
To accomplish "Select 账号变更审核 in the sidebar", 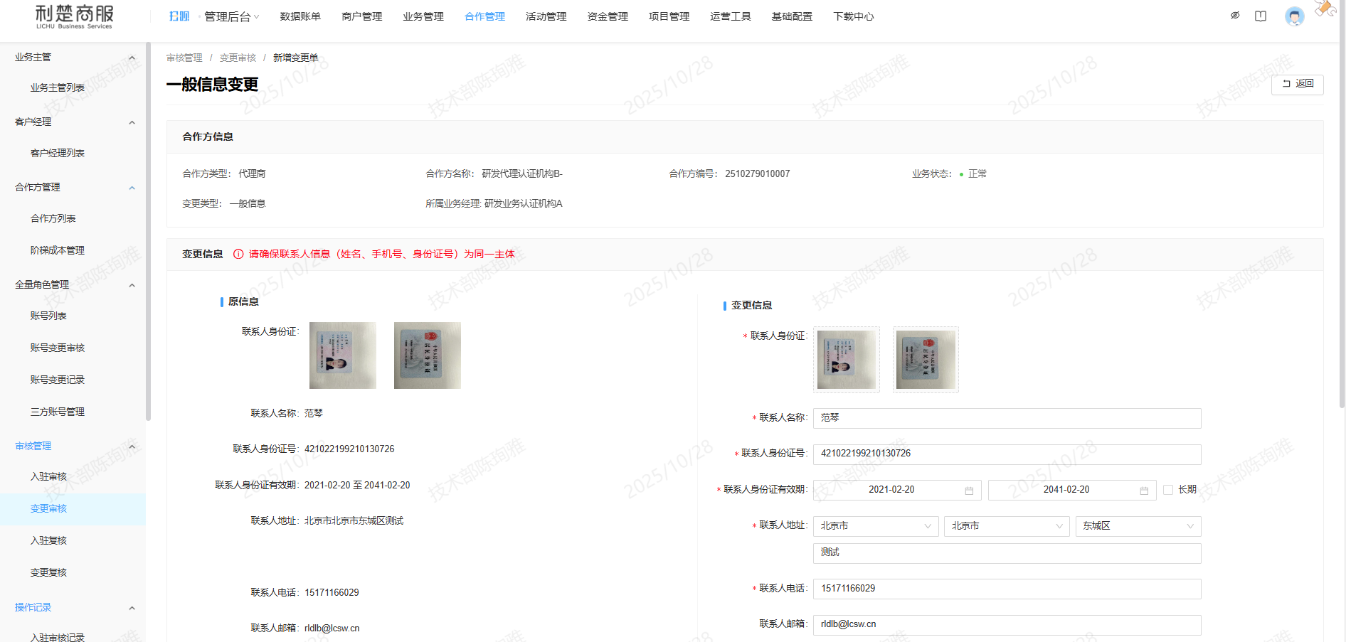I will coord(58,348).
